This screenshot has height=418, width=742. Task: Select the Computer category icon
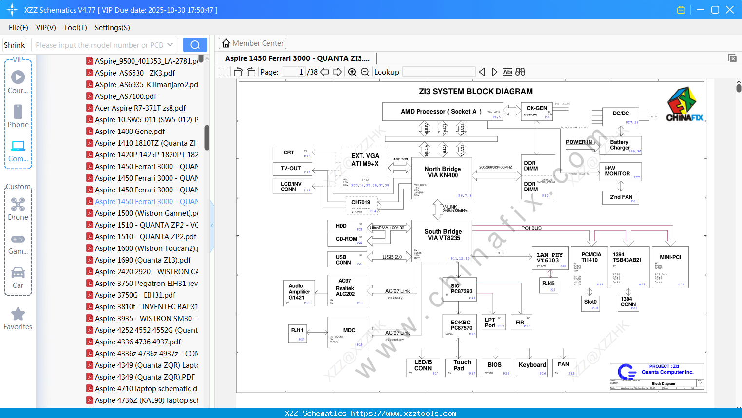pos(18,151)
